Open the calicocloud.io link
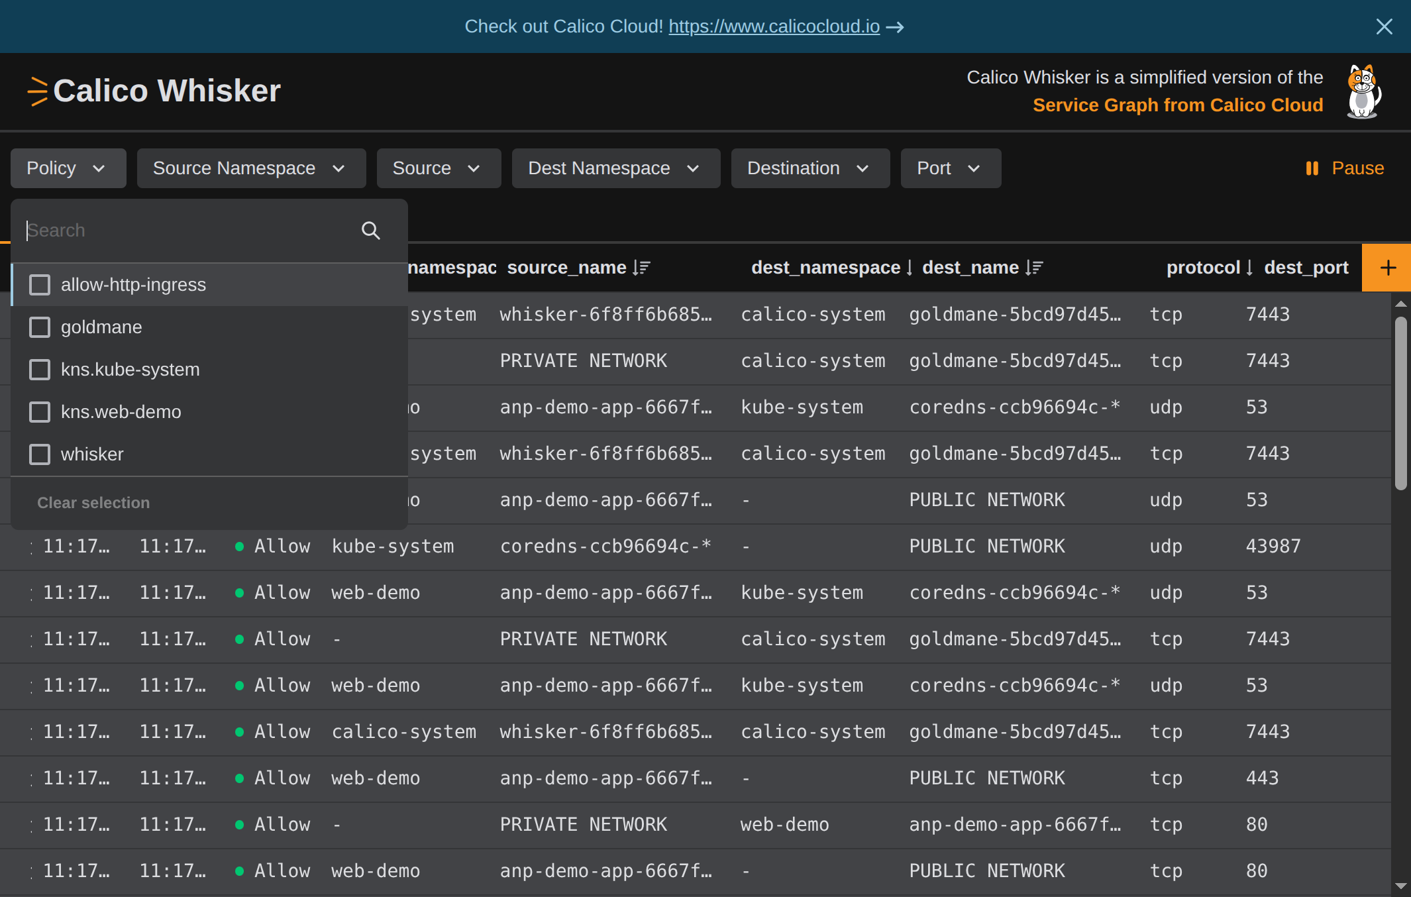This screenshot has height=897, width=1411. tap(774, 26)
